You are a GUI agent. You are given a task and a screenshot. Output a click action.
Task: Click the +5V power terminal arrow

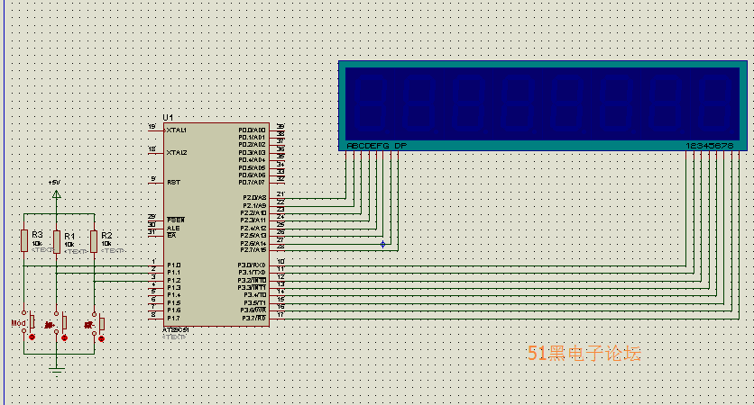coord(56,194)
